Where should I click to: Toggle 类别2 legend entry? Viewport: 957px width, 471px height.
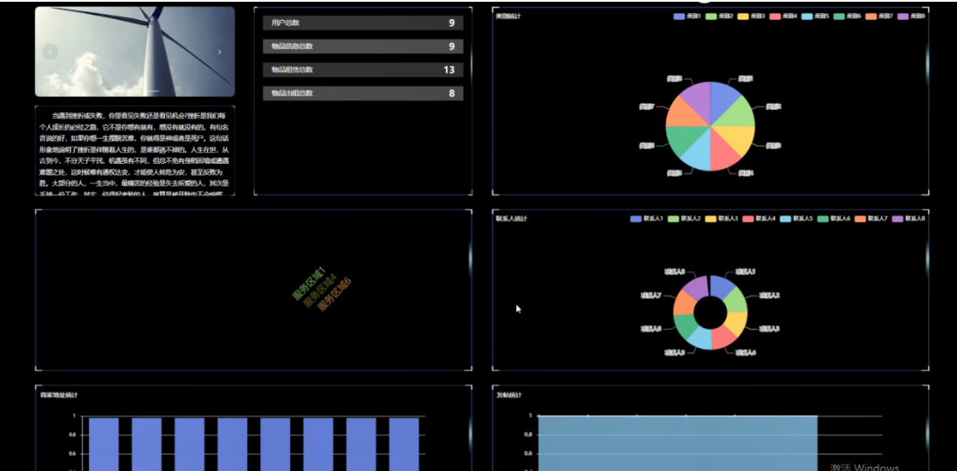click(719, 16)
